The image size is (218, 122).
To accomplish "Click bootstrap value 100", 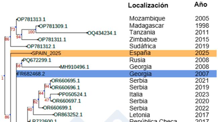I will [x=31, y=32].
